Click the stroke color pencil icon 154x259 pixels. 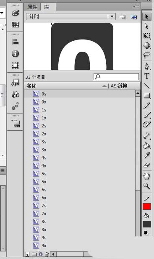(x=146, y=198)
